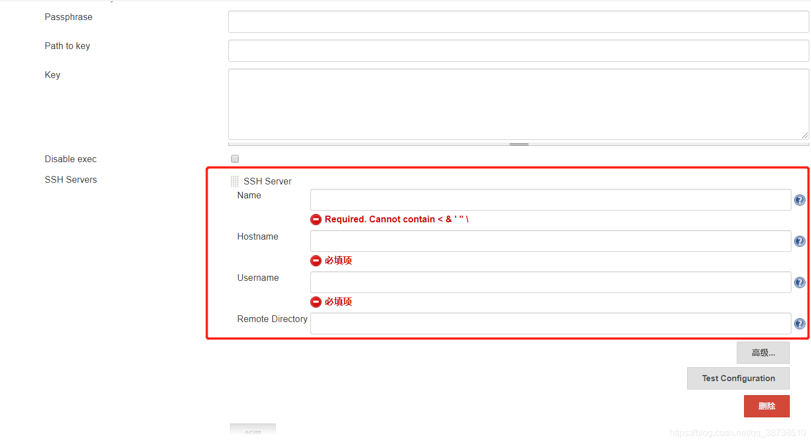
Task: Click the Hostname input field
Action: [550, 241]
